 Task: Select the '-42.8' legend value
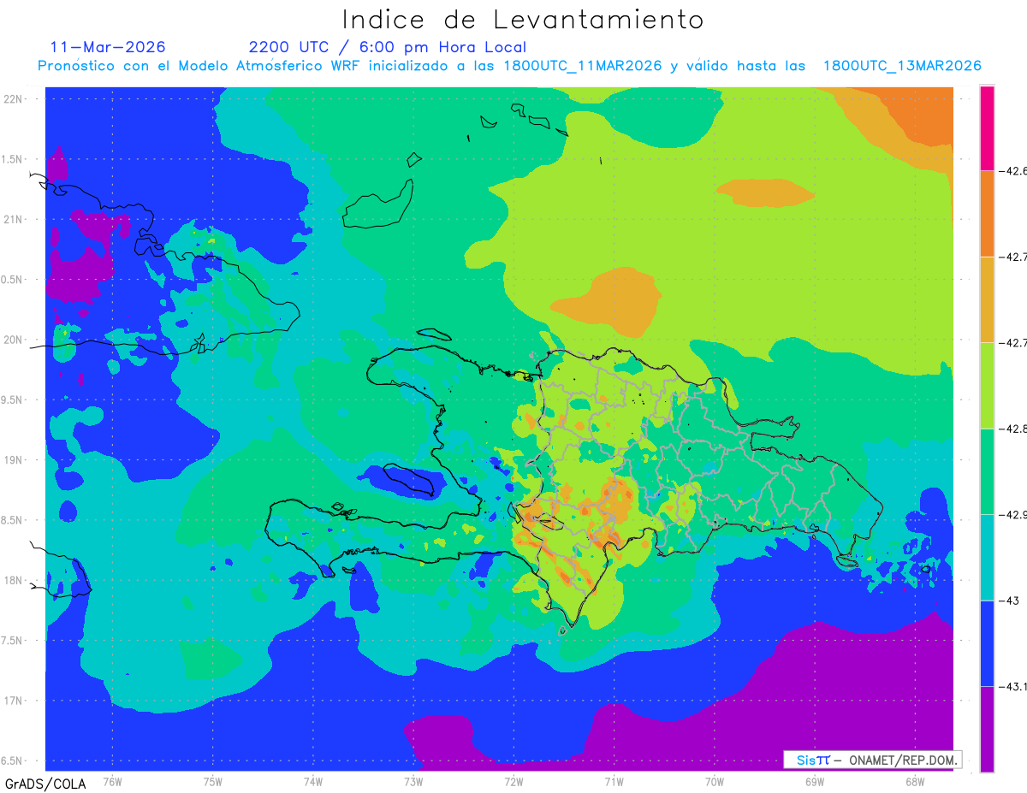coord(1014,429)
